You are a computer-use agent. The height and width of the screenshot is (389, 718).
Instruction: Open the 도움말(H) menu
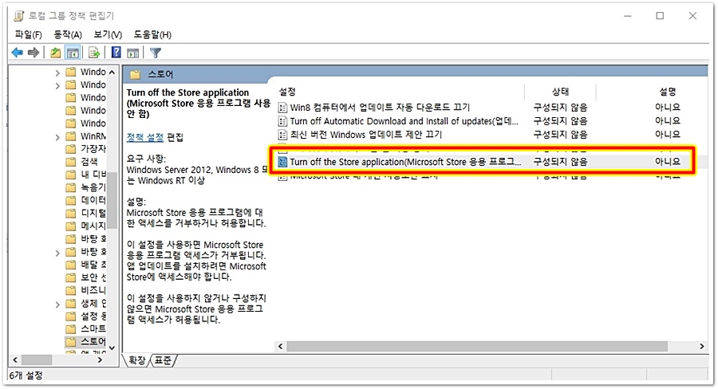pyautogui.click(x=152, y=35)
